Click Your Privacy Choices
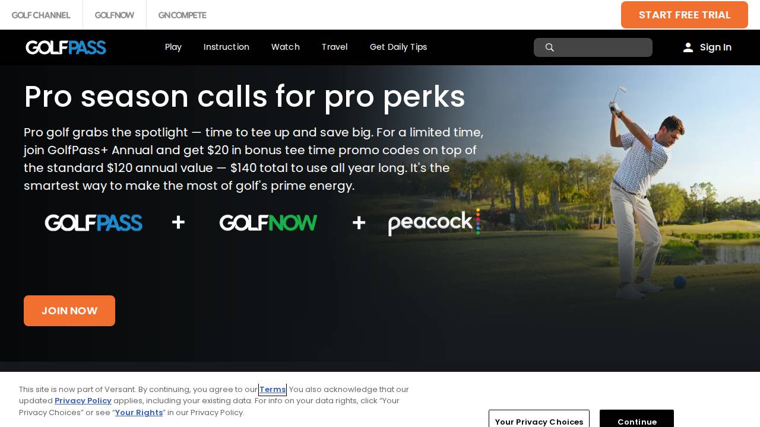The width and height of the screenshot is (760, 427). point(539,422)
